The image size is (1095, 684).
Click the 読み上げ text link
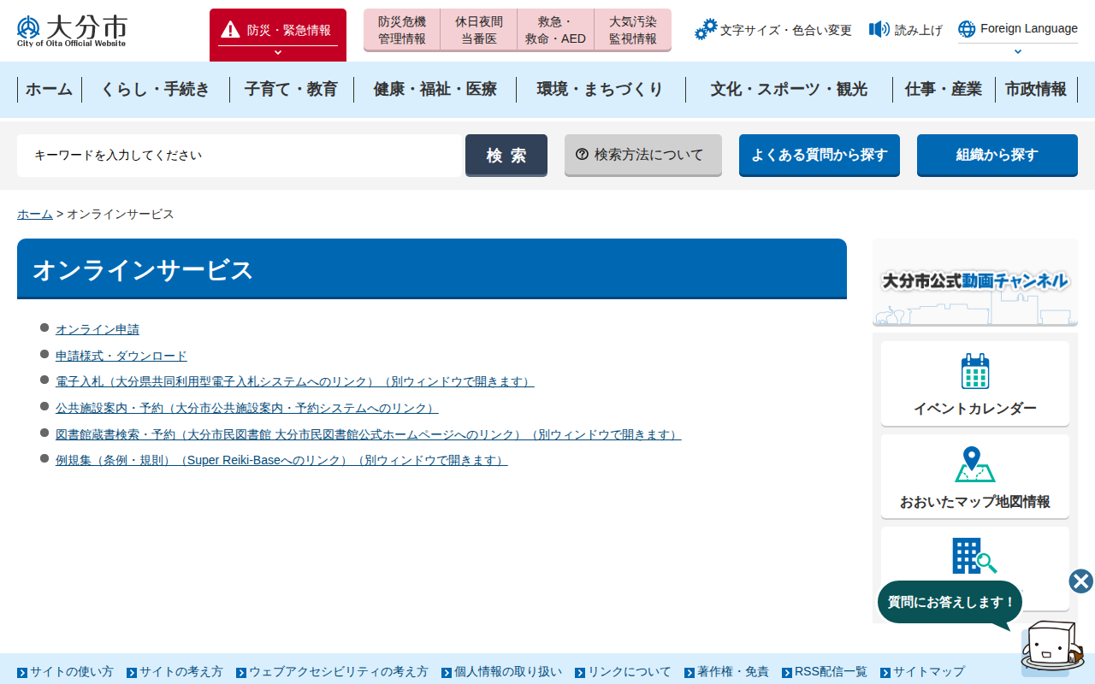click(x=919, y=30)
